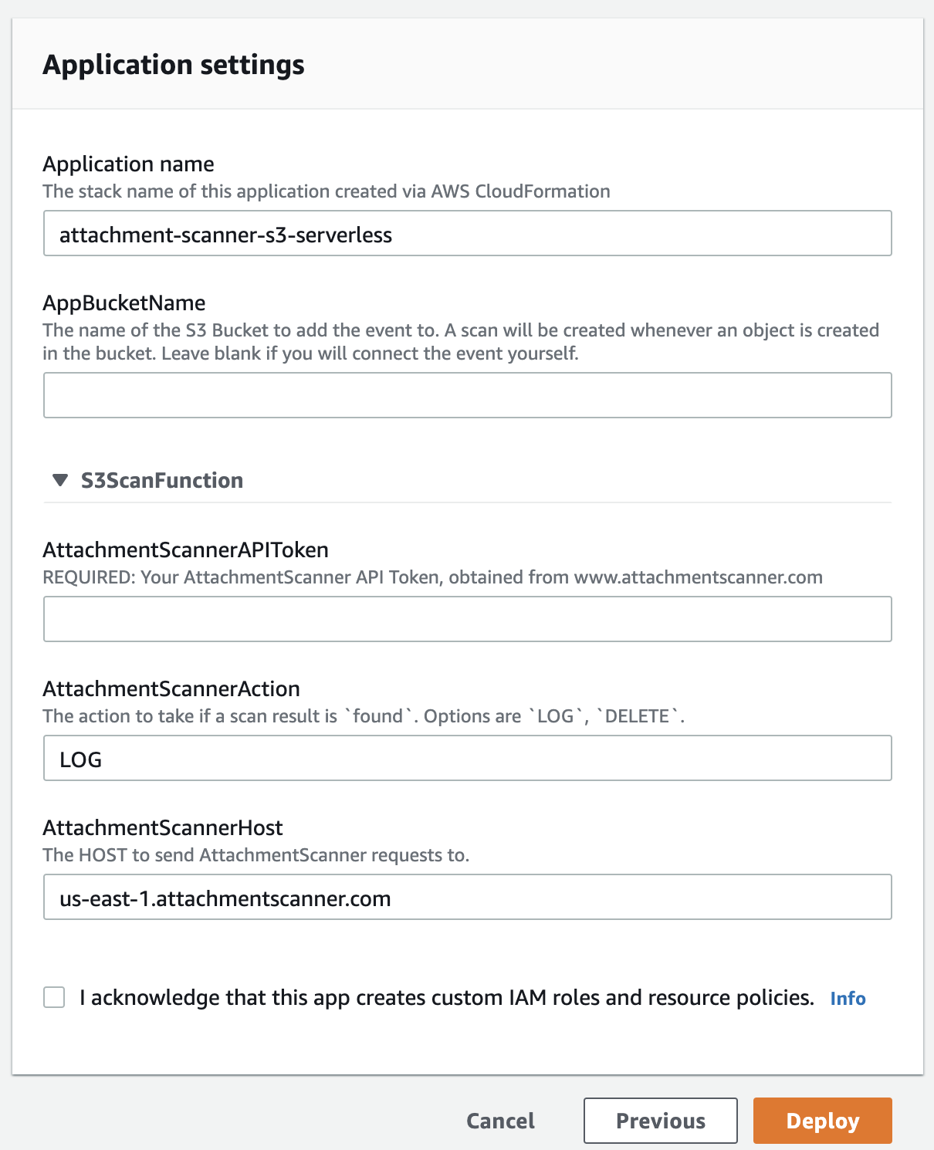Collapse the S3ScanFunction disclosure triangle
This screenshot has height=1150, width=934.
pos(59,480)
